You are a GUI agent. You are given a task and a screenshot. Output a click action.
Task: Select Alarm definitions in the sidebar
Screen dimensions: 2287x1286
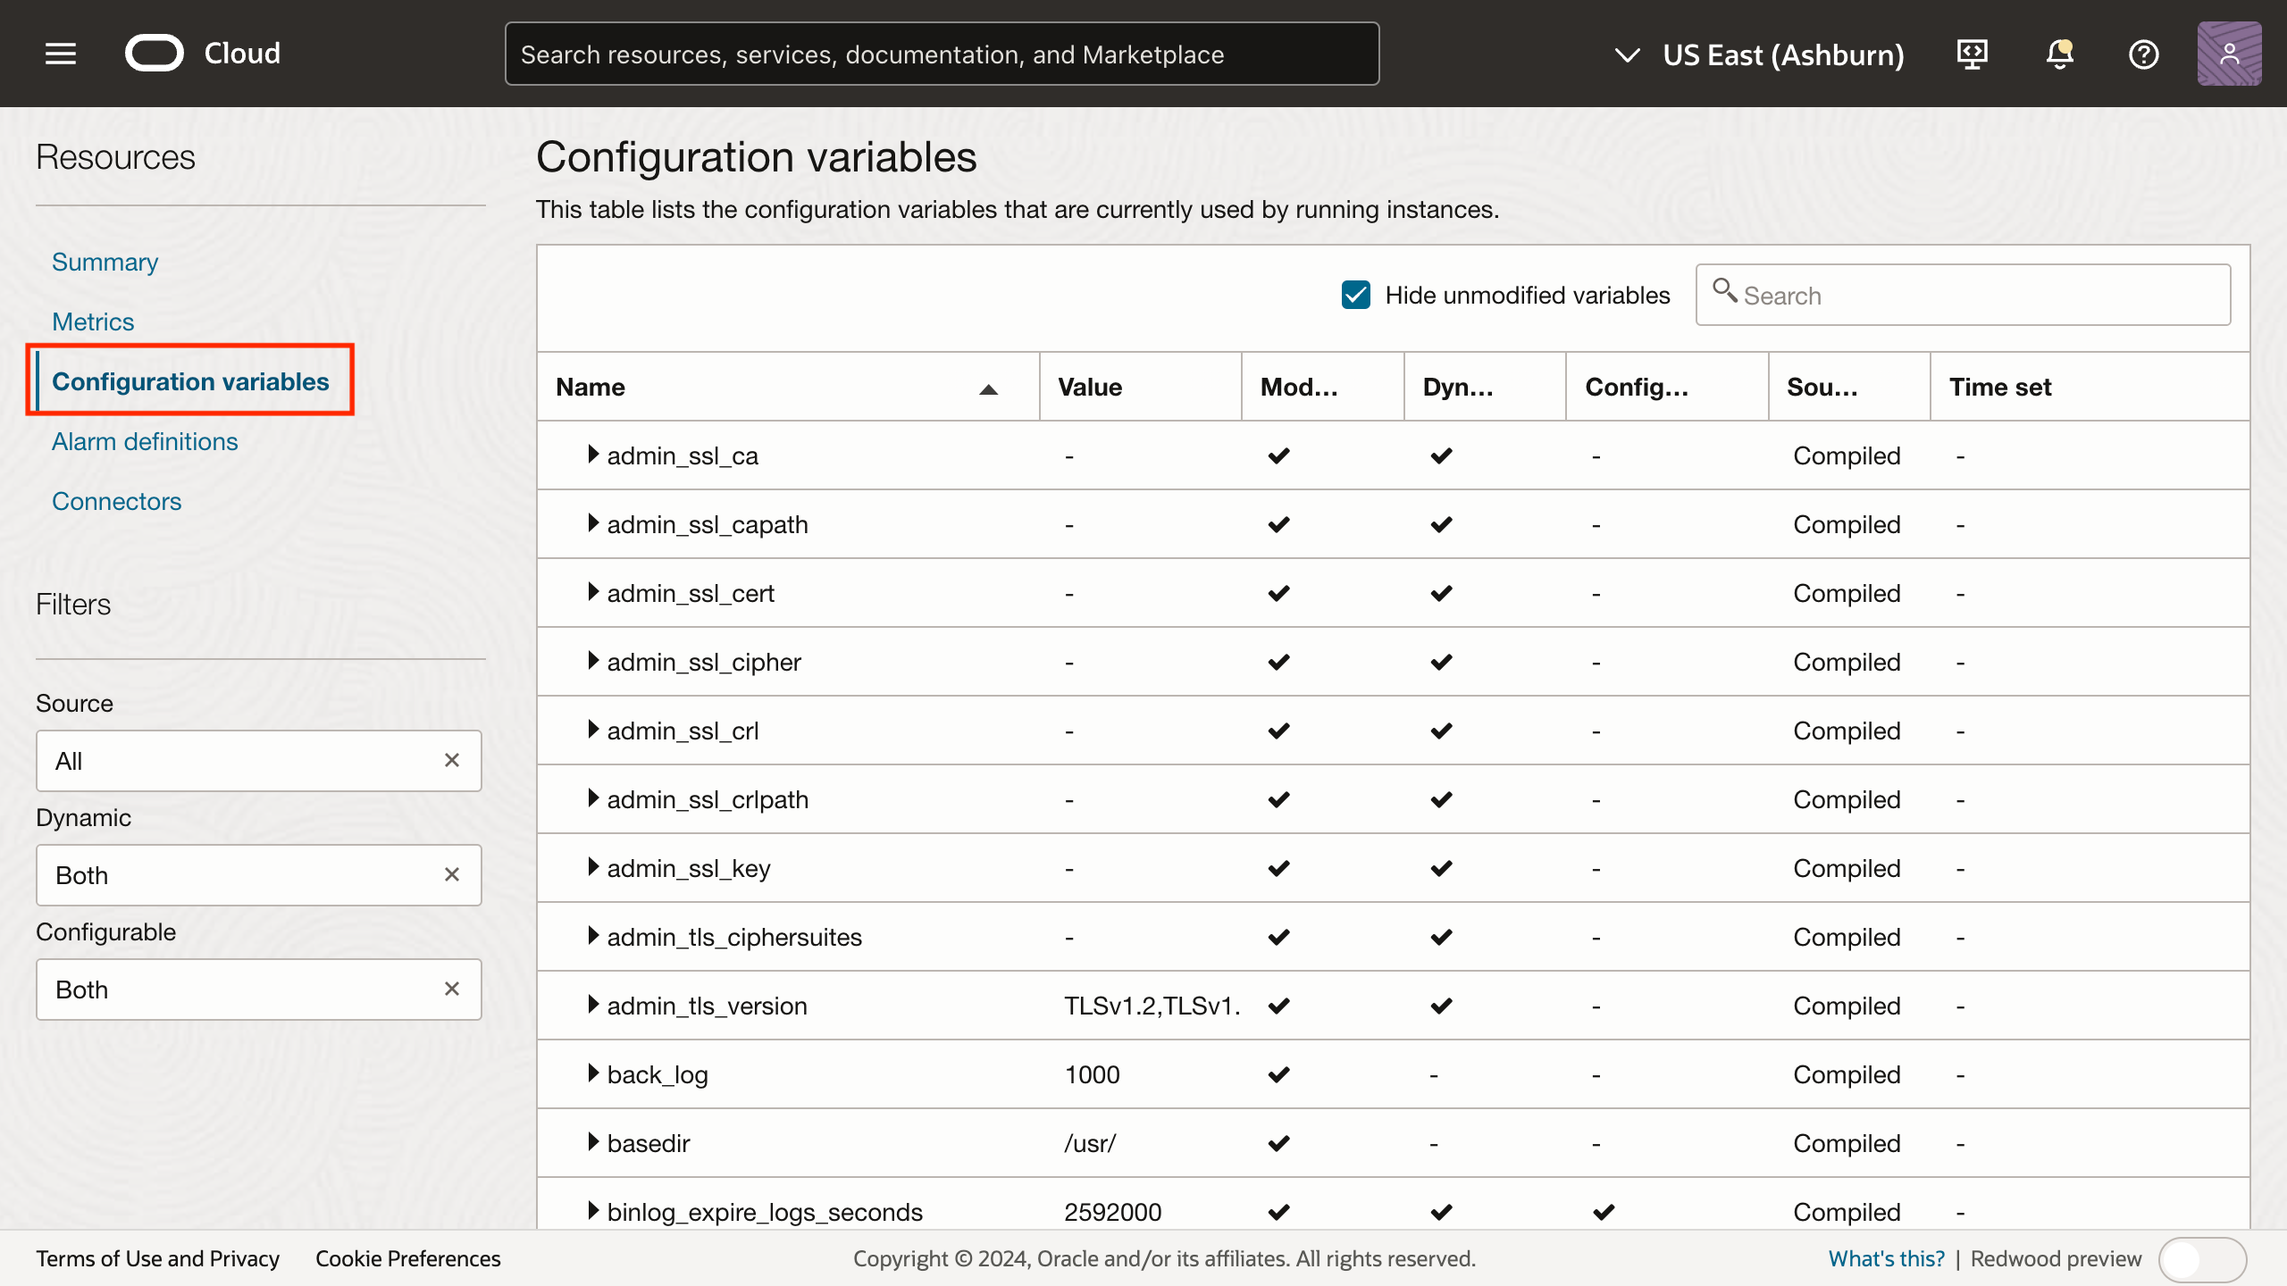145,441
